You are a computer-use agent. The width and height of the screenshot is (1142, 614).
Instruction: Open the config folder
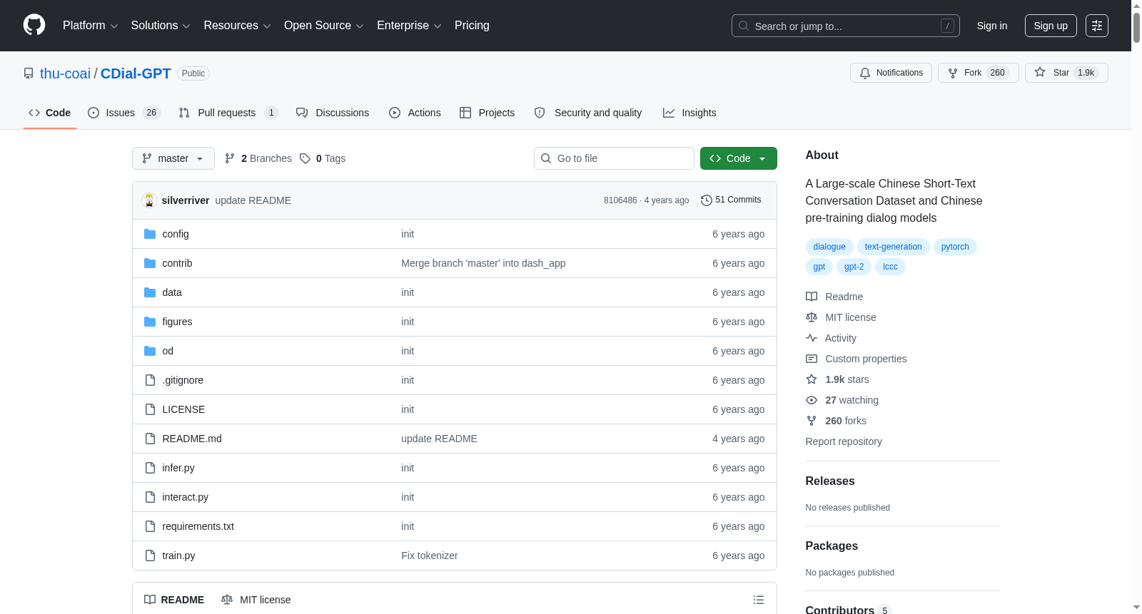coord(176,234)
